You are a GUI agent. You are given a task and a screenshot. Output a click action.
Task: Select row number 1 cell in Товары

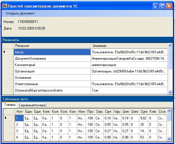[19, 118]
